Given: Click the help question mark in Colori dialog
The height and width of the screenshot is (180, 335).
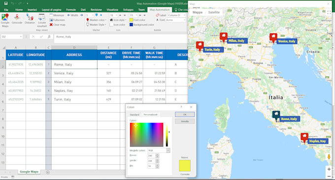Looking at the screenshot, I should (x=181, y=107).
